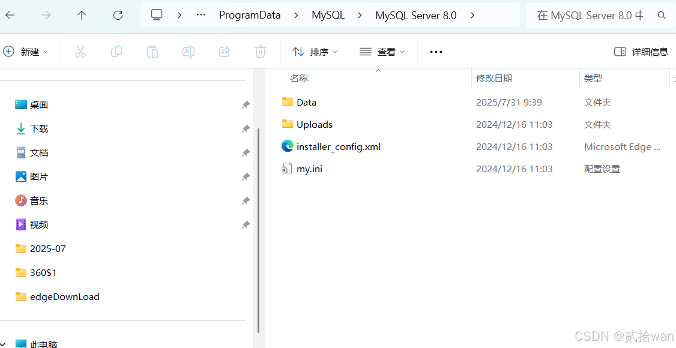This screenshot has width=676, height=348.
Task: Expand chevron between MySQL and MySQL Server 8.0
Action: point(360,16)
